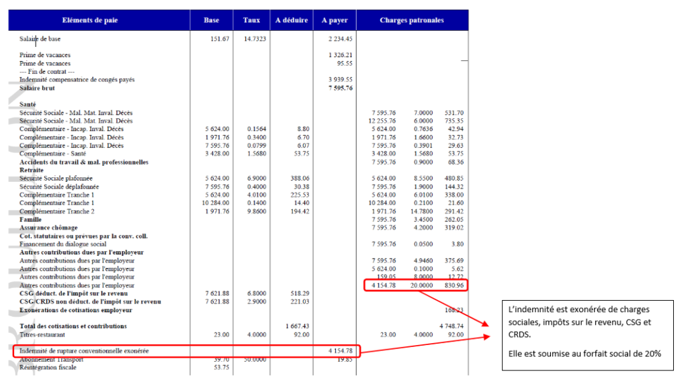Select the deduction amount 8.80

tap(303, 130)
